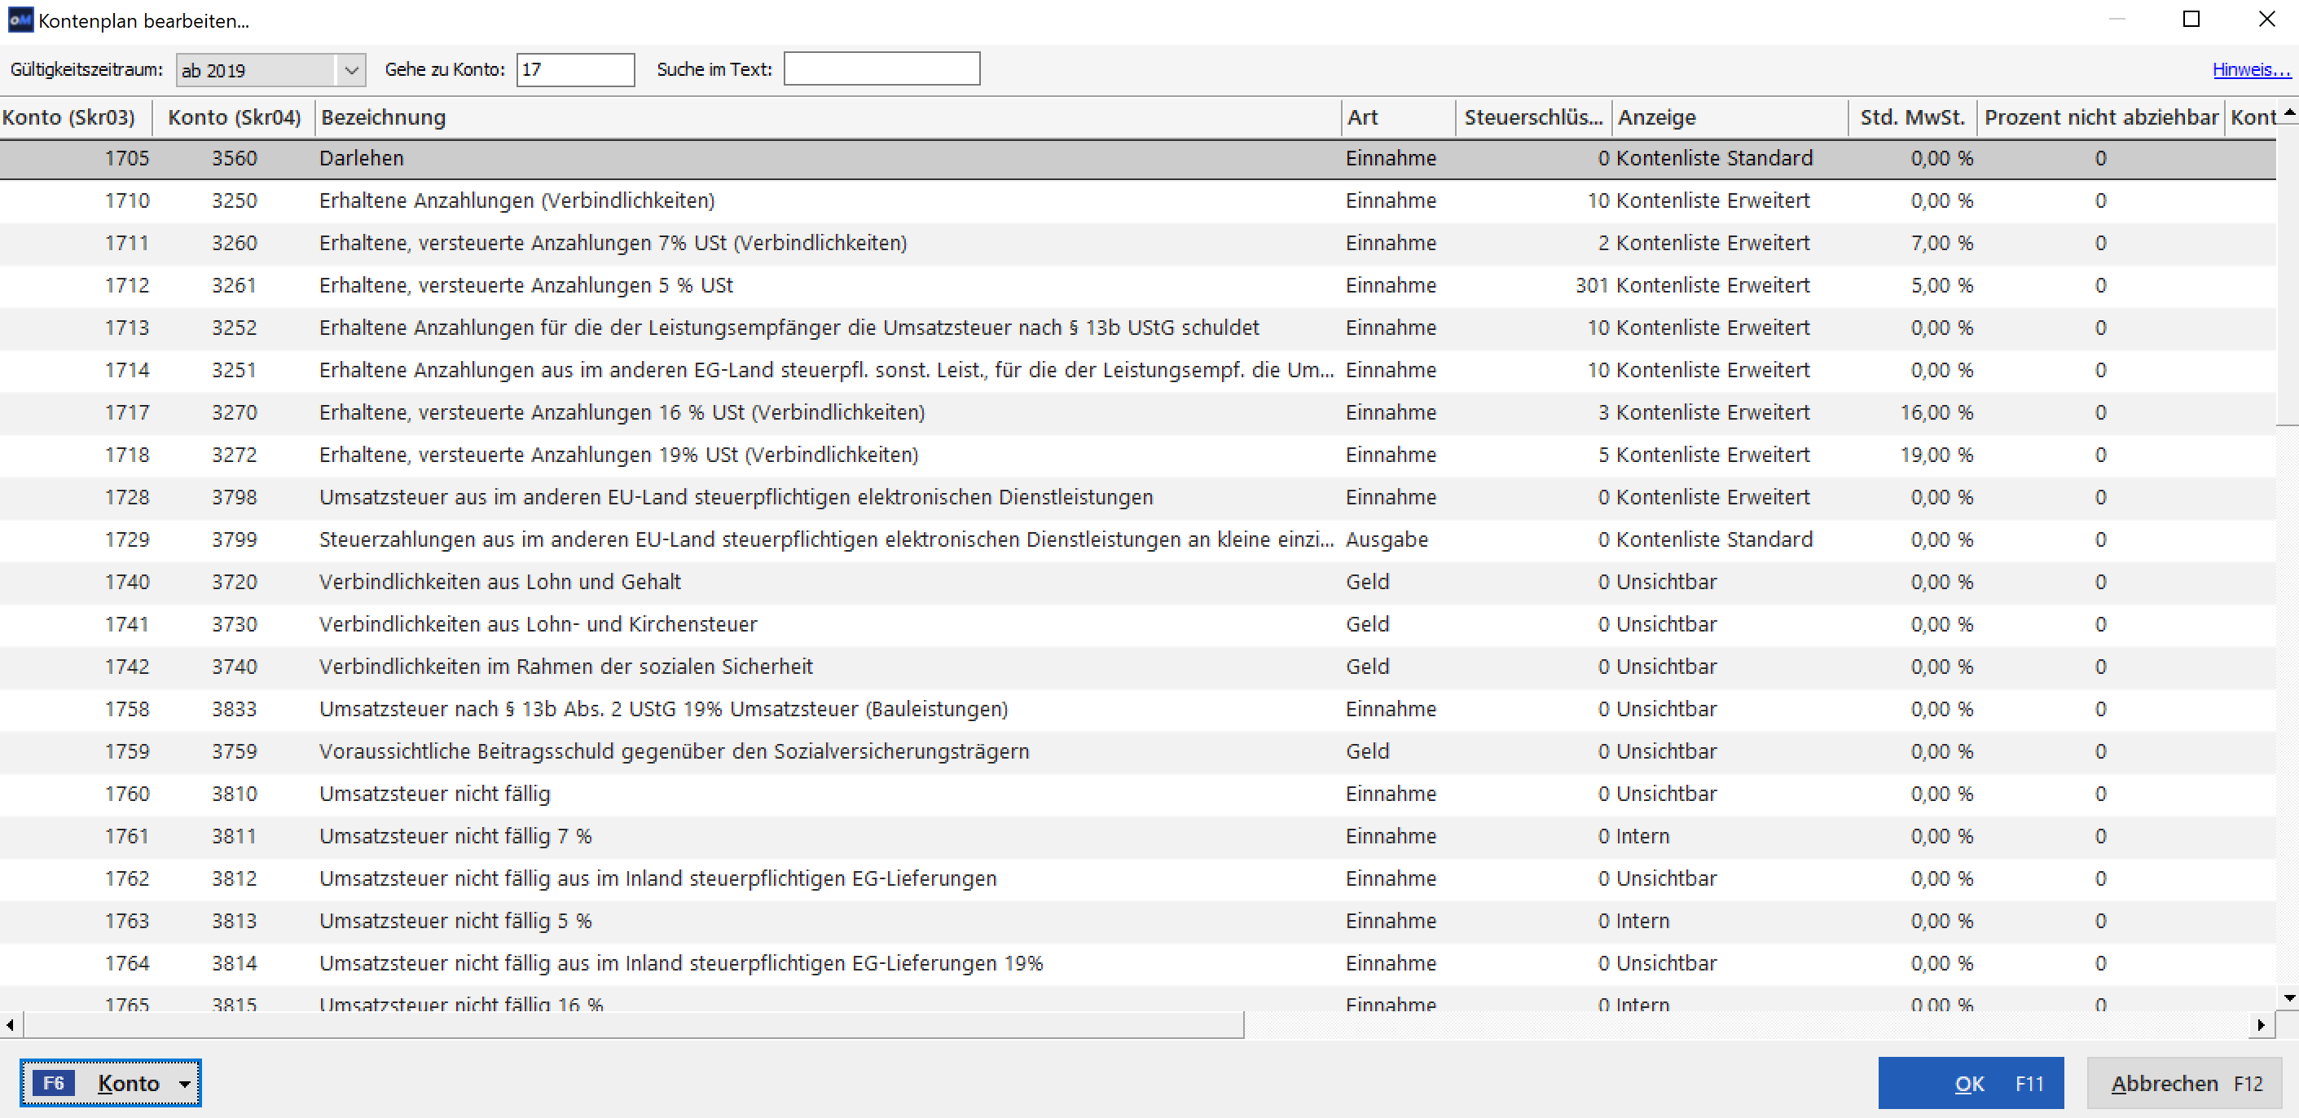The height and width of the screenshot is (1118, 2299).
Task: Select the 19% USt Anzahlungen row 1718
Action: (x=1137, y=456)
